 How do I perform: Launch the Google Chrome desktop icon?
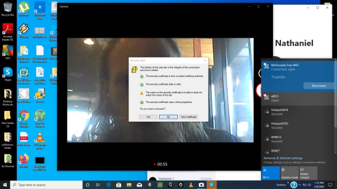pyautogui.click(x=24, y=119)
